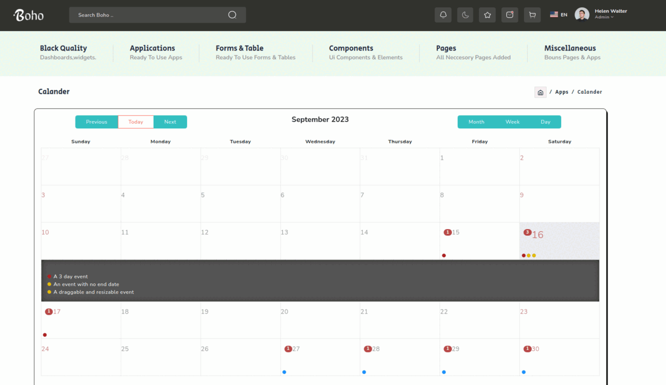Click the Boho logo
Image resolution: width=666 pixels, height=385 pixels.
29,15
